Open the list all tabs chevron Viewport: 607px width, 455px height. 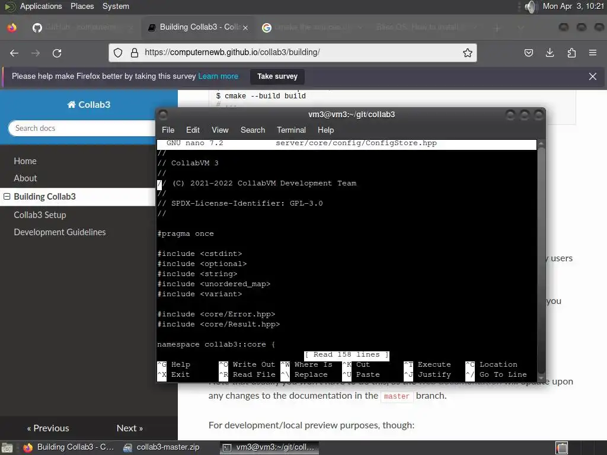[521, 27]
